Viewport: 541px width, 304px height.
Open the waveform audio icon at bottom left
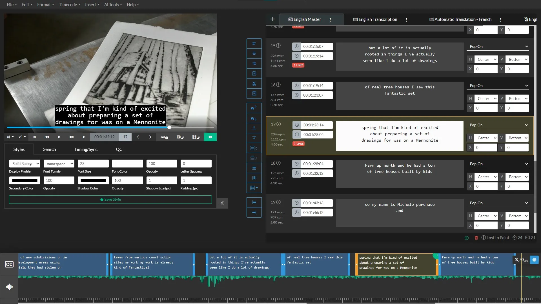9,287
